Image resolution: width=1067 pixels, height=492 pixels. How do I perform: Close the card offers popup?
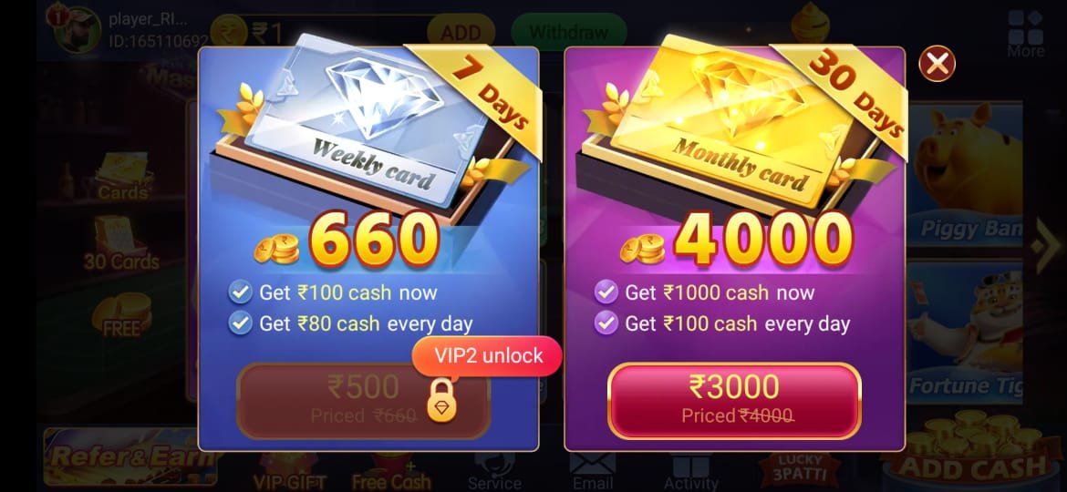click(937, 64)
